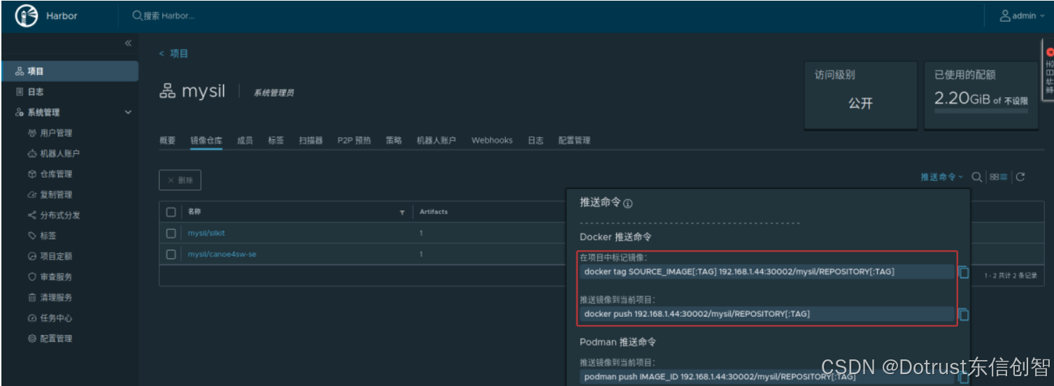Open the 项目 sidebar entry

pos(70,71)
